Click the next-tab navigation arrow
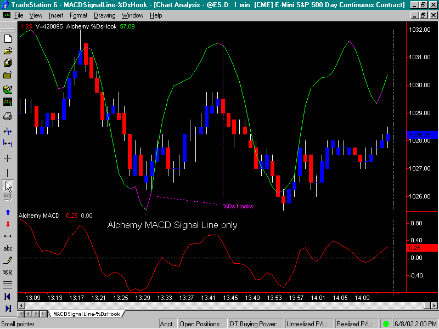This screenshot has width=439, height=329. point(36,314)
